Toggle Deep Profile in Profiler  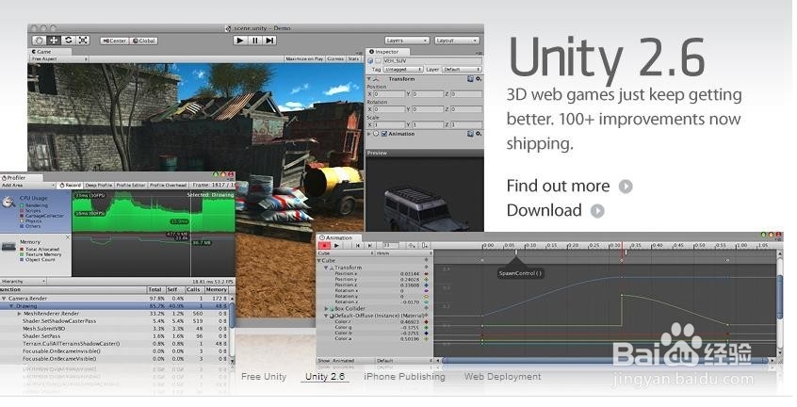pyautogui.click(x=99, y=186)
